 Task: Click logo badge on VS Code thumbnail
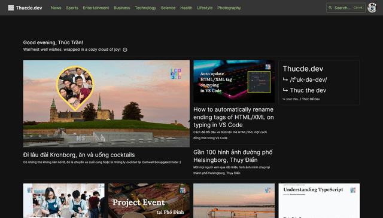point(268,67)
